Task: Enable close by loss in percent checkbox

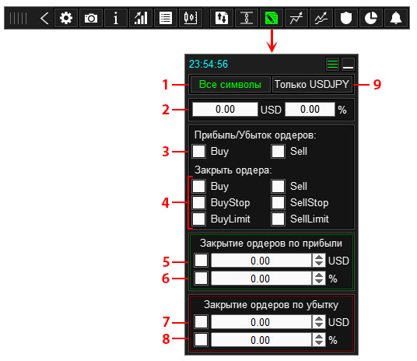Action: point(201,340)
